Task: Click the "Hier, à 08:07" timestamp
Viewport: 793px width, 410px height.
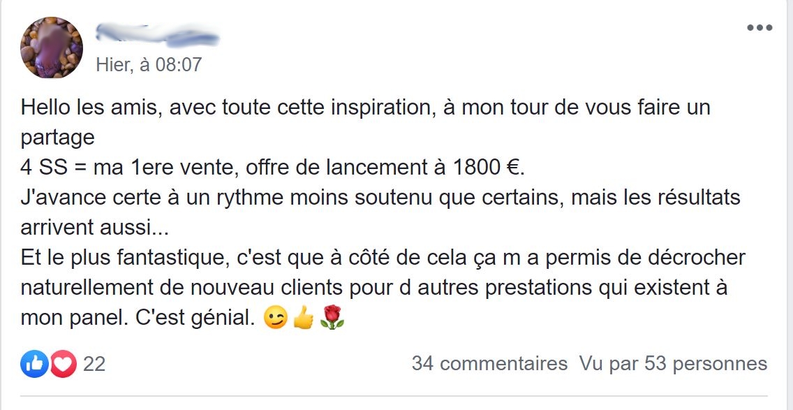Action: [x=149, y=65]
